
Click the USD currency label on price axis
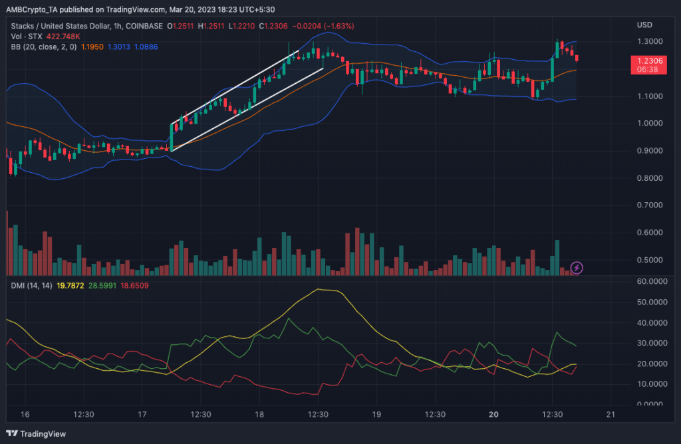click(x=645, y=26)
